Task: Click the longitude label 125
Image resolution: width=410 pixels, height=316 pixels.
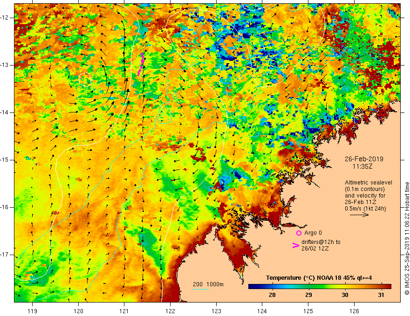Action: coord(308,311)
